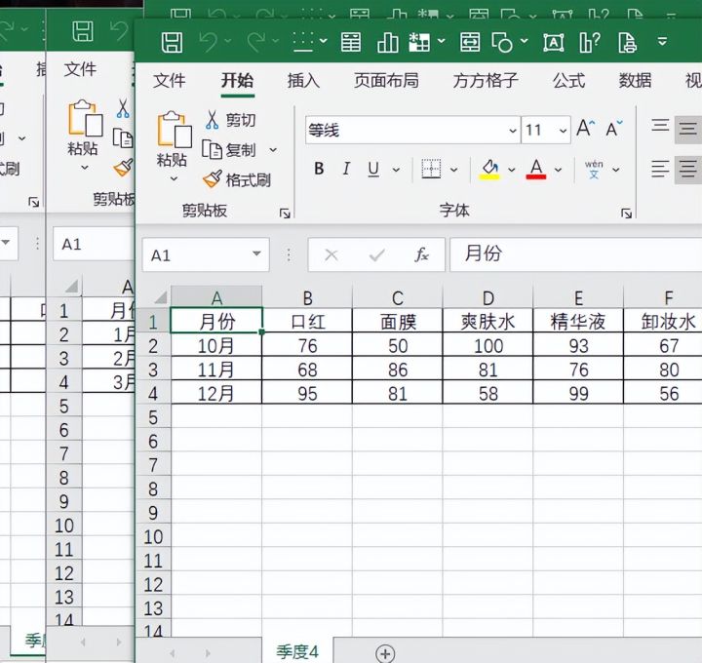Click the chart help icon with question mark
The image size is (702, 663).
tap(590, 43)
